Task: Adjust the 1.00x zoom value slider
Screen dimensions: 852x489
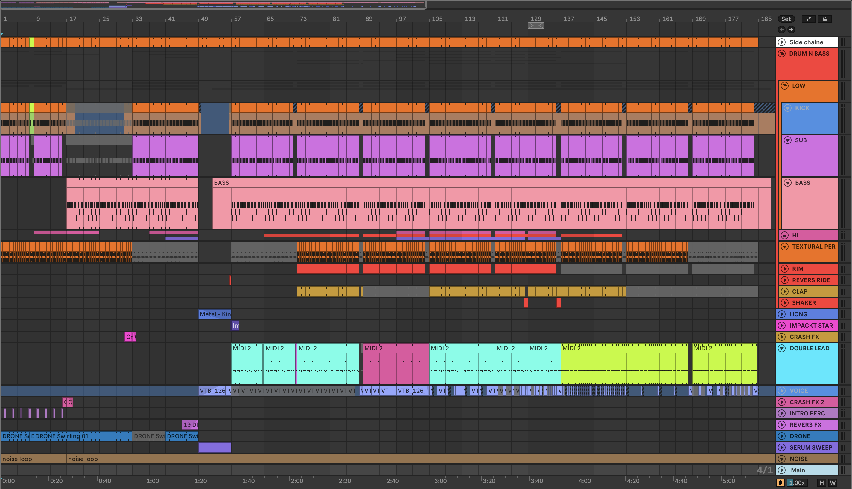Action: click(797, 483)
